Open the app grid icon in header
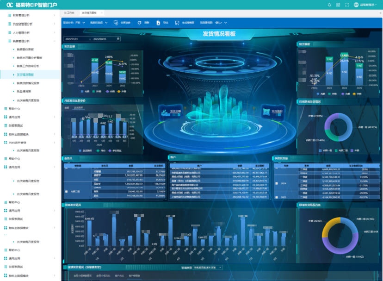Viewport: 383px width, 281px height. click(x=338, y=5)
